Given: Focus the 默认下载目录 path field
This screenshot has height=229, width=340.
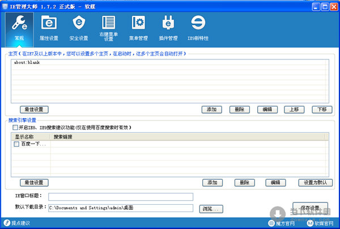Looking at the screenshot, I should coord(121,208).
